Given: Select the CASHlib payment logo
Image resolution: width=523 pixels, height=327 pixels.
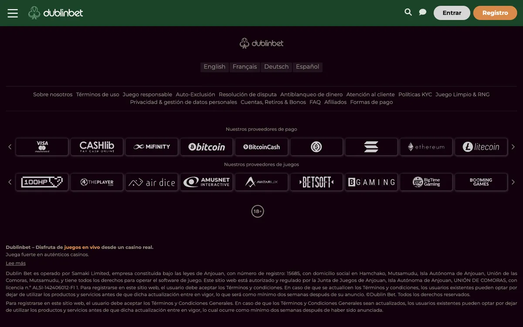Looking at the screenshot, I should pyautogui.click(x=97, y=147).
